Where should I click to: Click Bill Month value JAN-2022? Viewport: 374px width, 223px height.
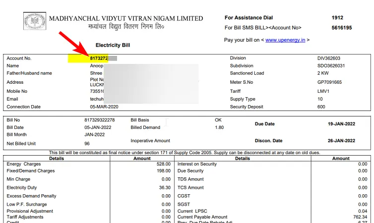(94, 135)
